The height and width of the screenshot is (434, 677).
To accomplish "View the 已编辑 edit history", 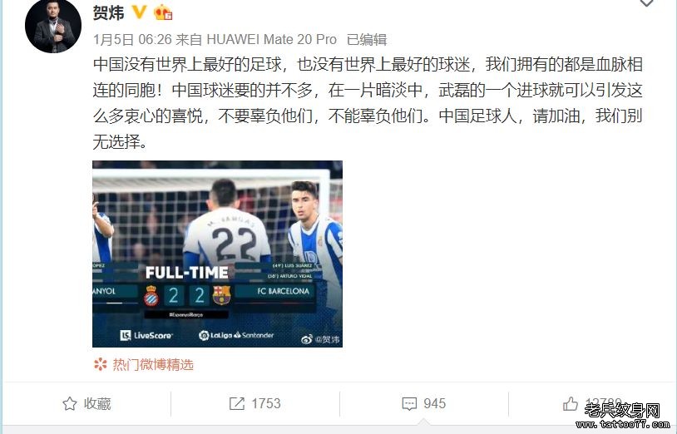I will [367, 40].
